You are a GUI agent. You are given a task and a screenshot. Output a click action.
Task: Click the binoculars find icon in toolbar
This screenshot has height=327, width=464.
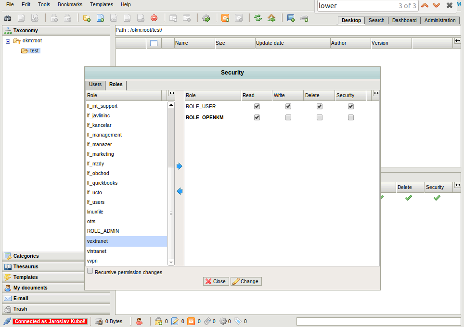(7, 18)
